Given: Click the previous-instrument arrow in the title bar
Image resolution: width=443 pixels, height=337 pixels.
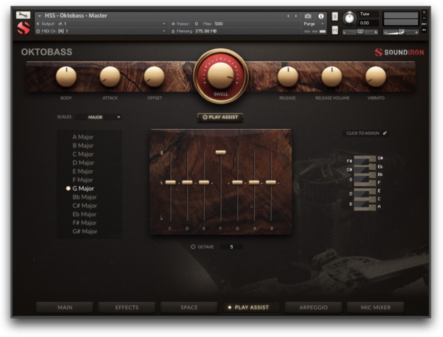Looking at the screenshot, I should (x=288, y=15).
